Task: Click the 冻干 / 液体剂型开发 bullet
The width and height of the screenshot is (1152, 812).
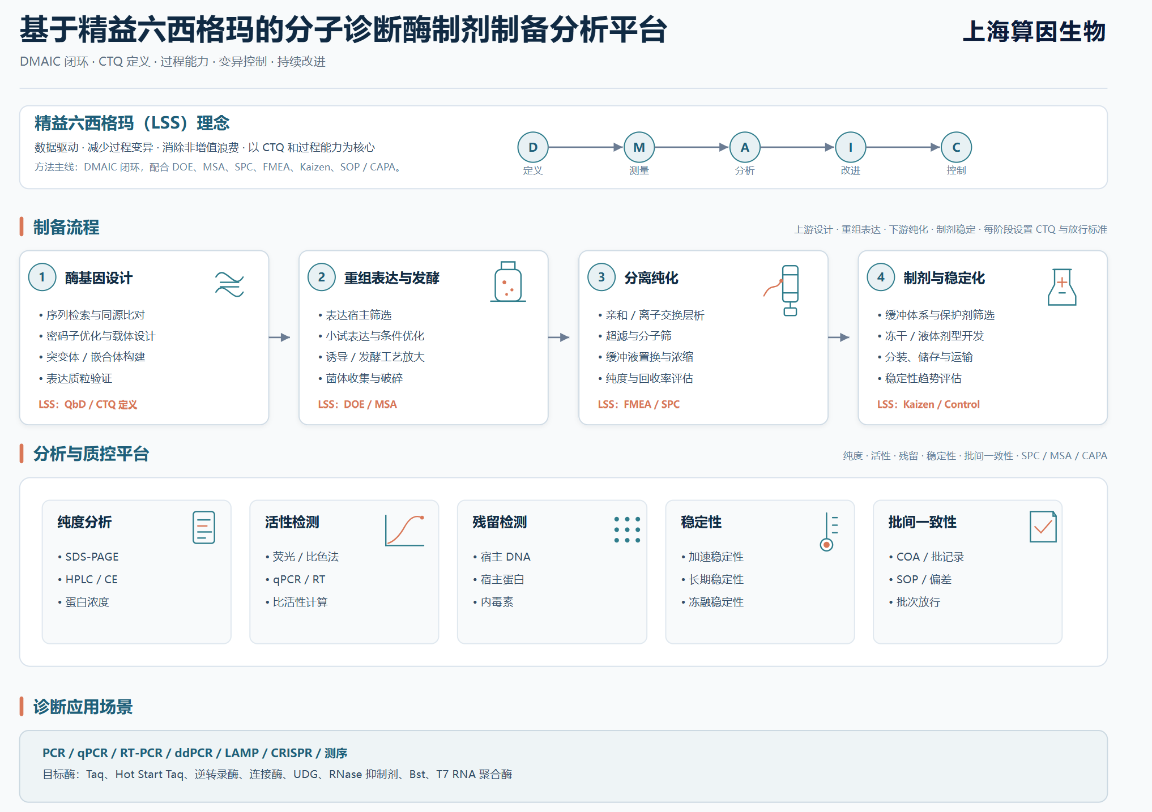Action: 931,336
